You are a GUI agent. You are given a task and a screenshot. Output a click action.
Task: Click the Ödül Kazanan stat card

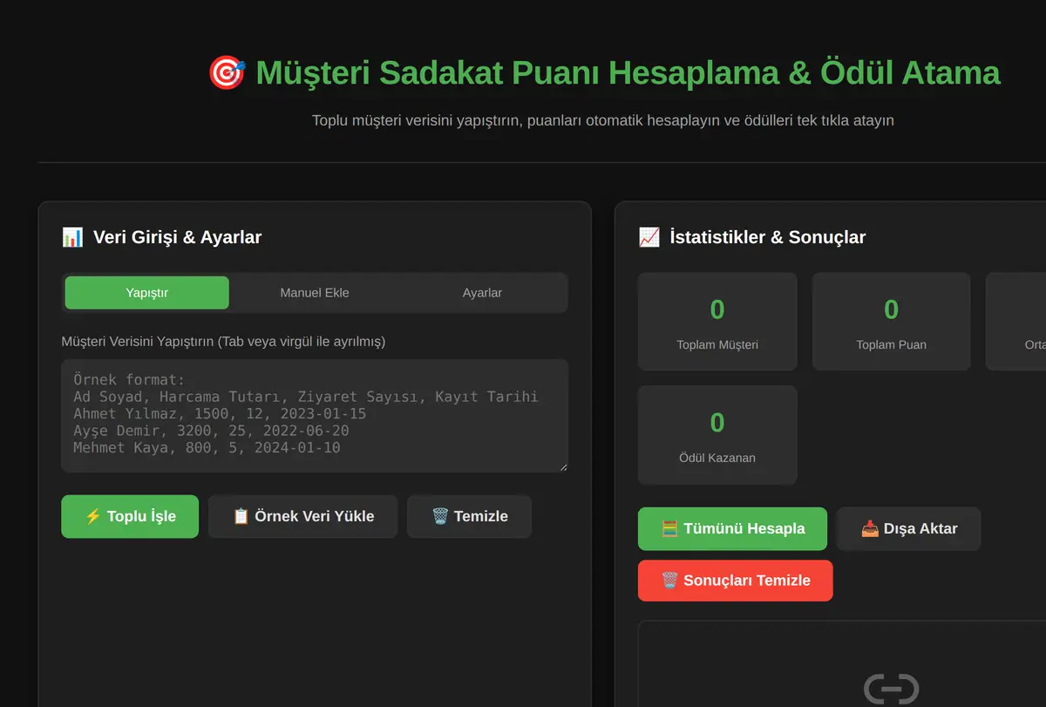(717, 435)
